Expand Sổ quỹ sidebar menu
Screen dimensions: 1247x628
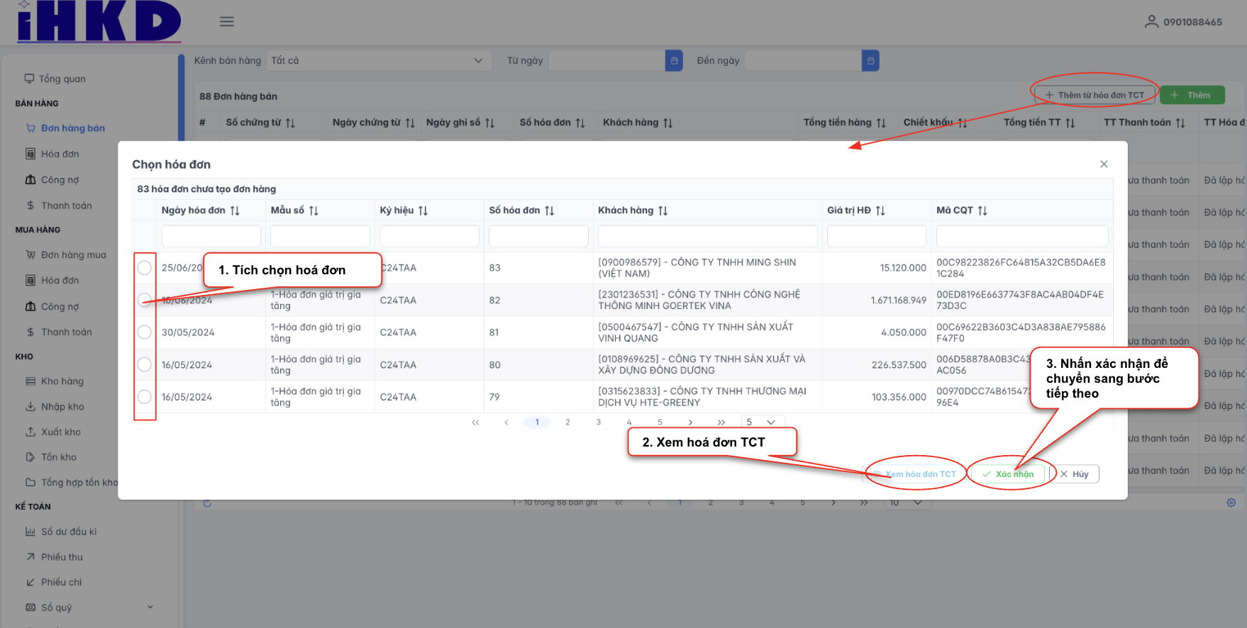[x=150, y=607]
